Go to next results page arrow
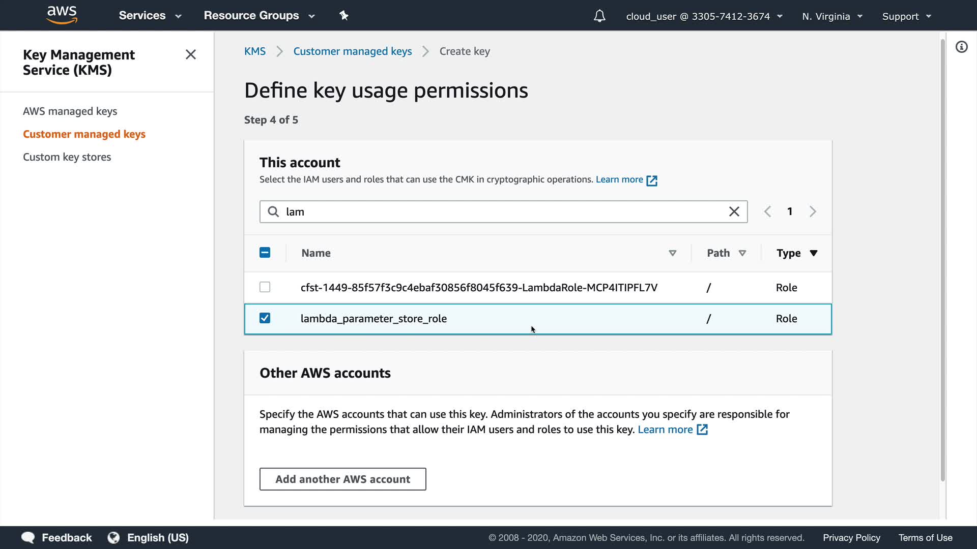The width and height of the screenshot is (977, 549). [813, 212]
